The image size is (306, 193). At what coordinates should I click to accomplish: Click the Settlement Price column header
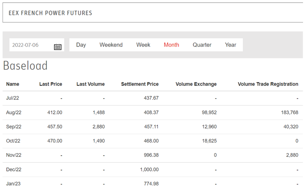pyautogui.click(x=139, y=84)
